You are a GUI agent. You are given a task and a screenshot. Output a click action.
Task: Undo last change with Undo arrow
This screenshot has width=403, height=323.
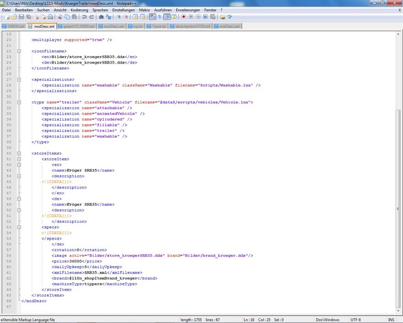[x=84, y=17]
